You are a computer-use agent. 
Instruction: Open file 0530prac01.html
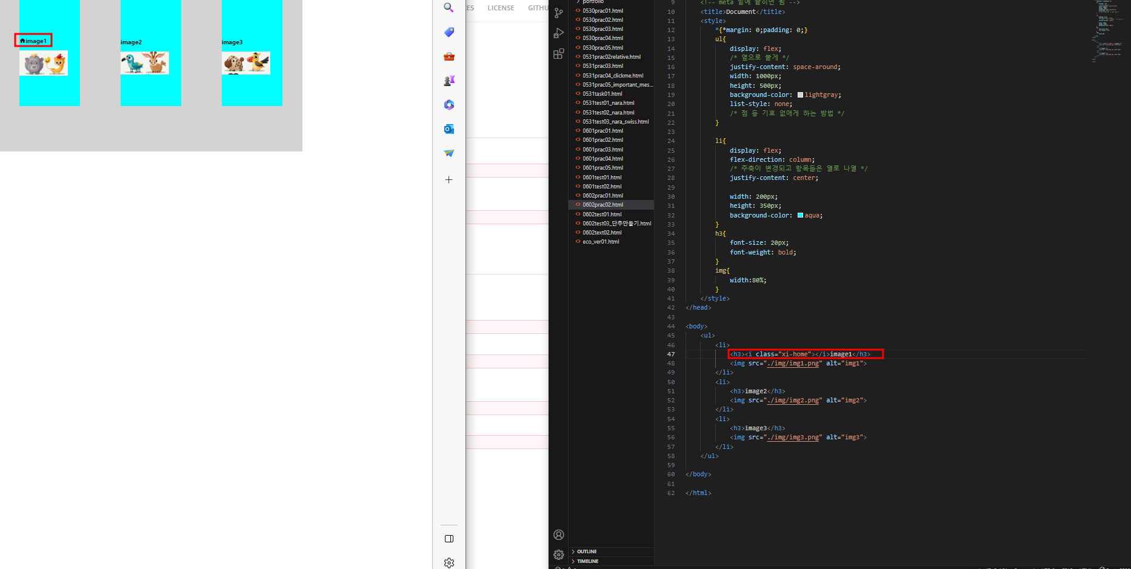pos(602,11)
